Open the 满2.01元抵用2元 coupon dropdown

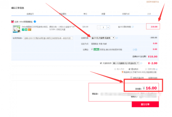click(126, 63)
